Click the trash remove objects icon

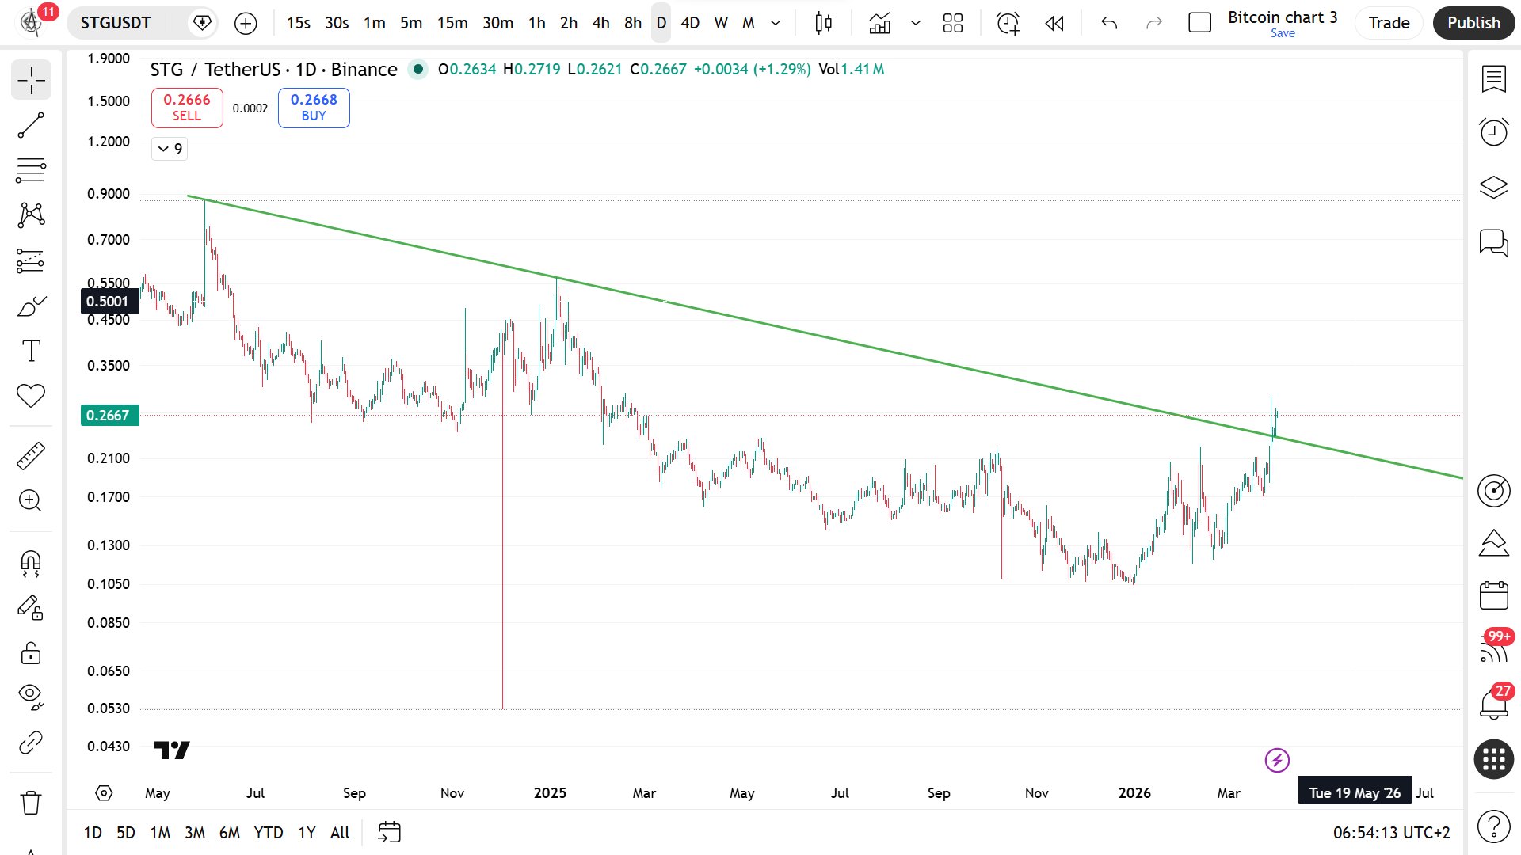point(31,802)
